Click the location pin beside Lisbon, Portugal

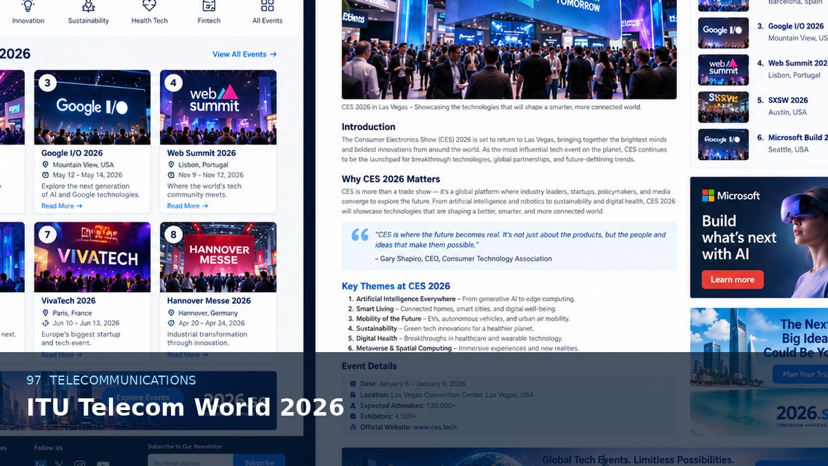coord(171,165)
